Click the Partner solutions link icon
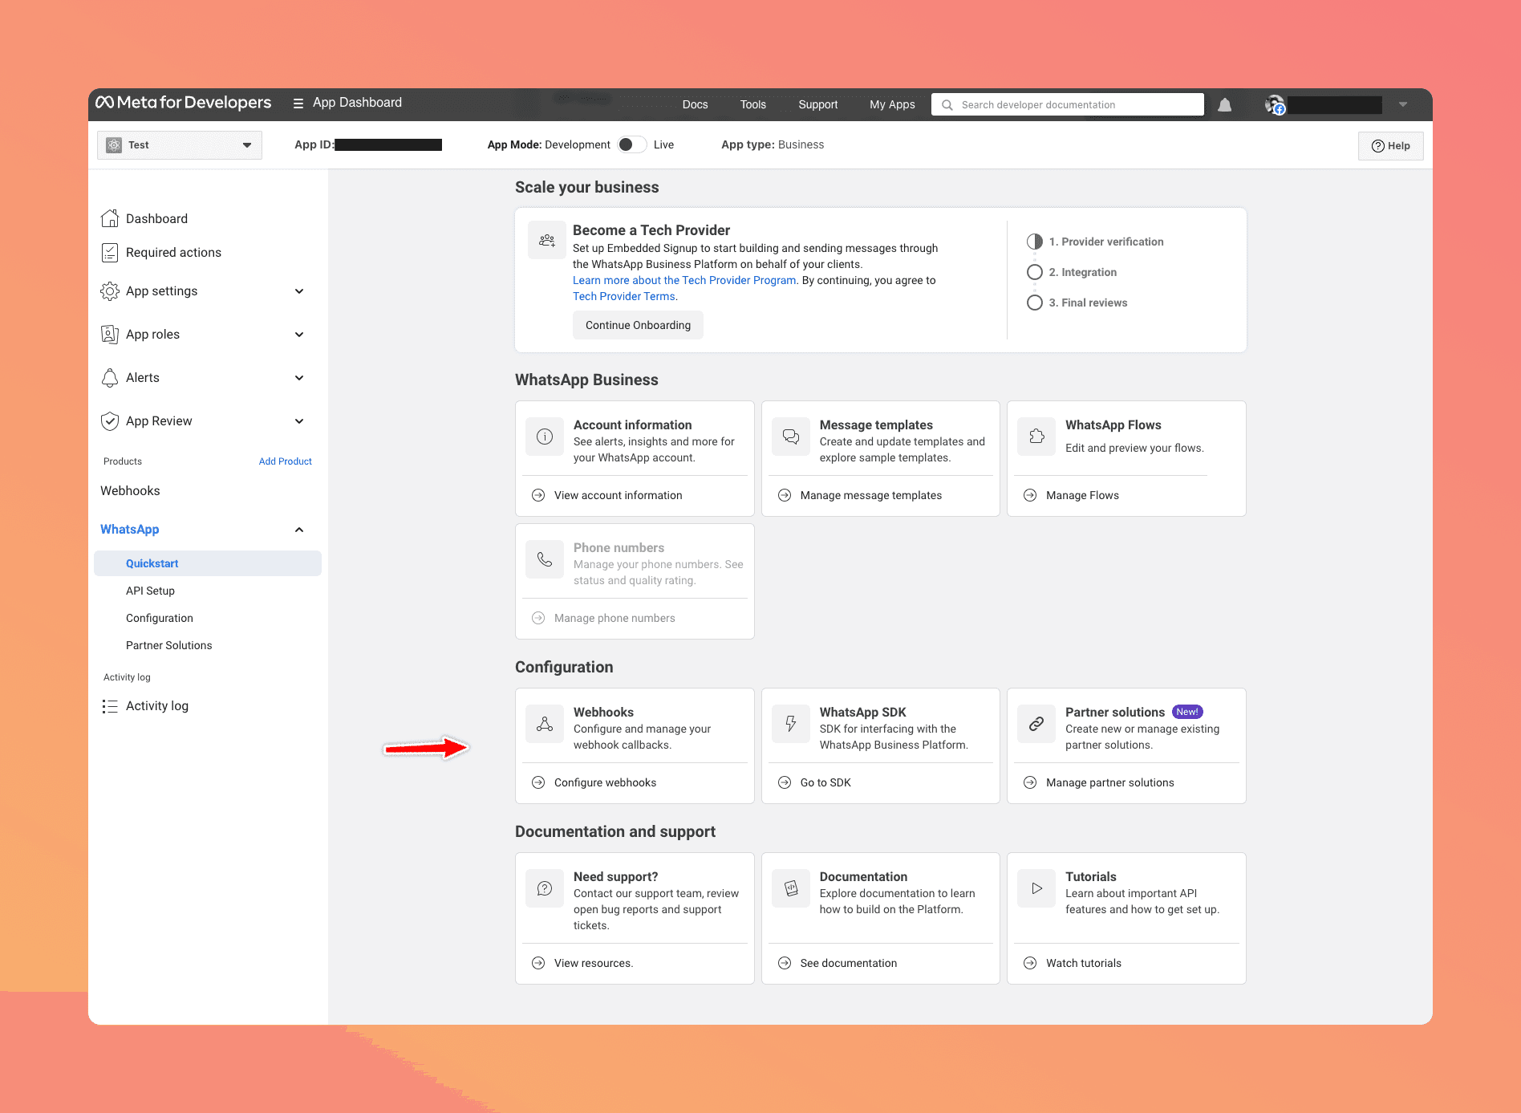1521x1113 pixels. click(1036, 724)
